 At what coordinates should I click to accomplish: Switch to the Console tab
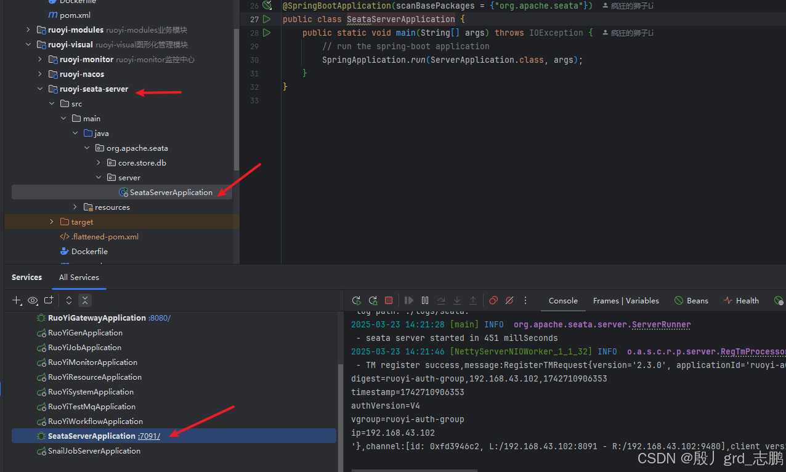click(x=563, y=300)
